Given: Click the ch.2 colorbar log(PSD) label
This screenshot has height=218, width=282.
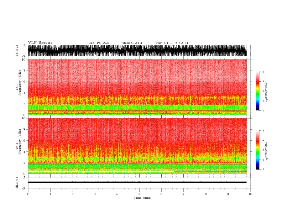Looking at the screenshot, I should click(x=267, y=151).
